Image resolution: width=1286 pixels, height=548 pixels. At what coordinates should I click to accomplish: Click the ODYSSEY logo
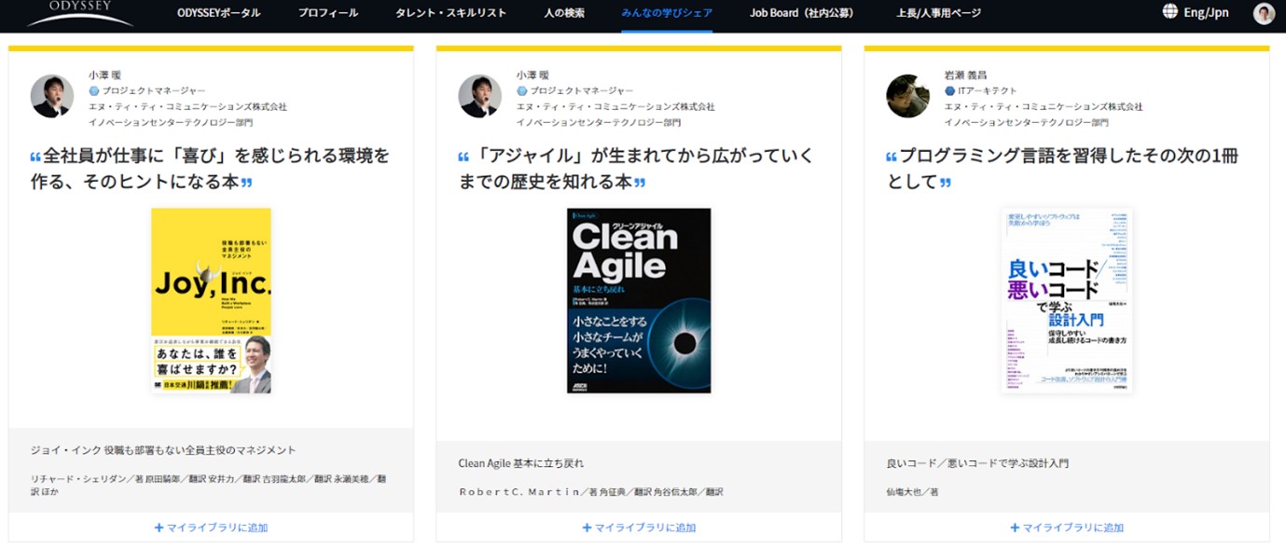pyautogui.click(x=80, y=12)
